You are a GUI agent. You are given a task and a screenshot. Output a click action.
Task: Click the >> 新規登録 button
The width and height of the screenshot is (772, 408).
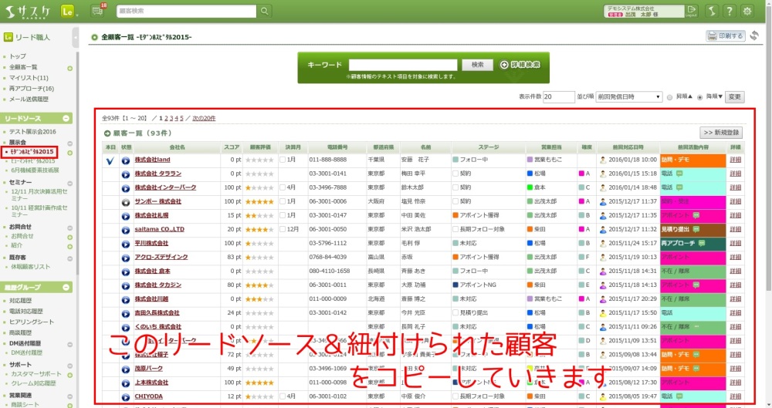click(x=721, y=133)
